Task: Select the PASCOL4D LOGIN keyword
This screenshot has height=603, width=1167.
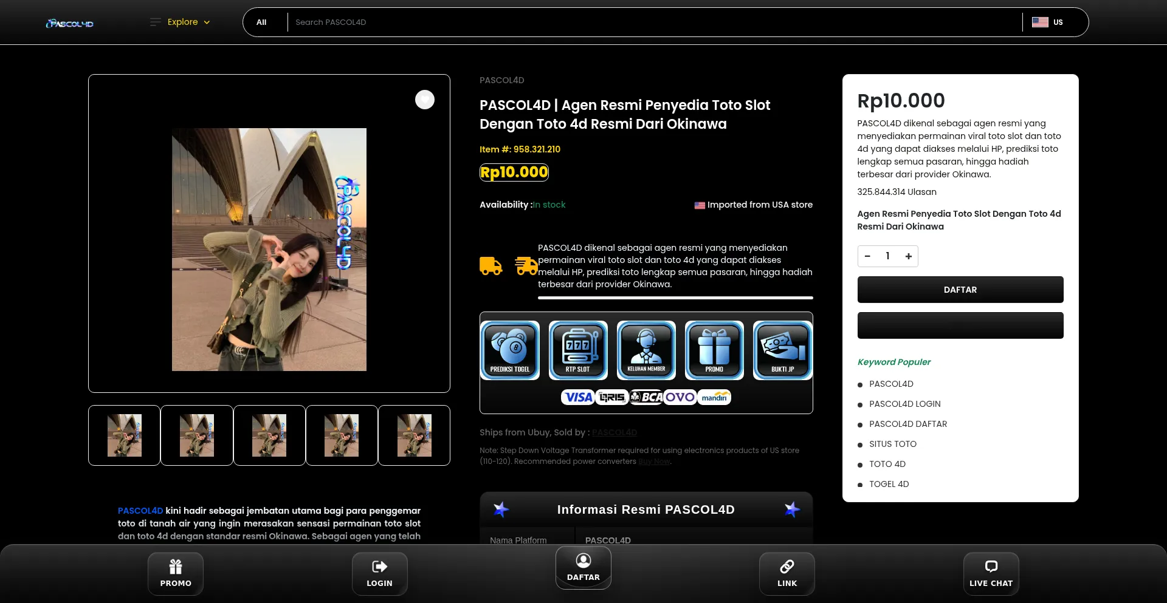Action: click(x=904, y=404)
